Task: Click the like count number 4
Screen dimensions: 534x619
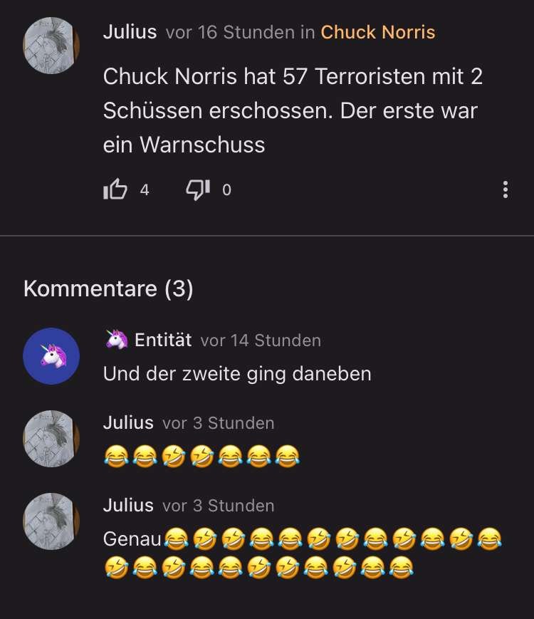Action: (145, 190)
